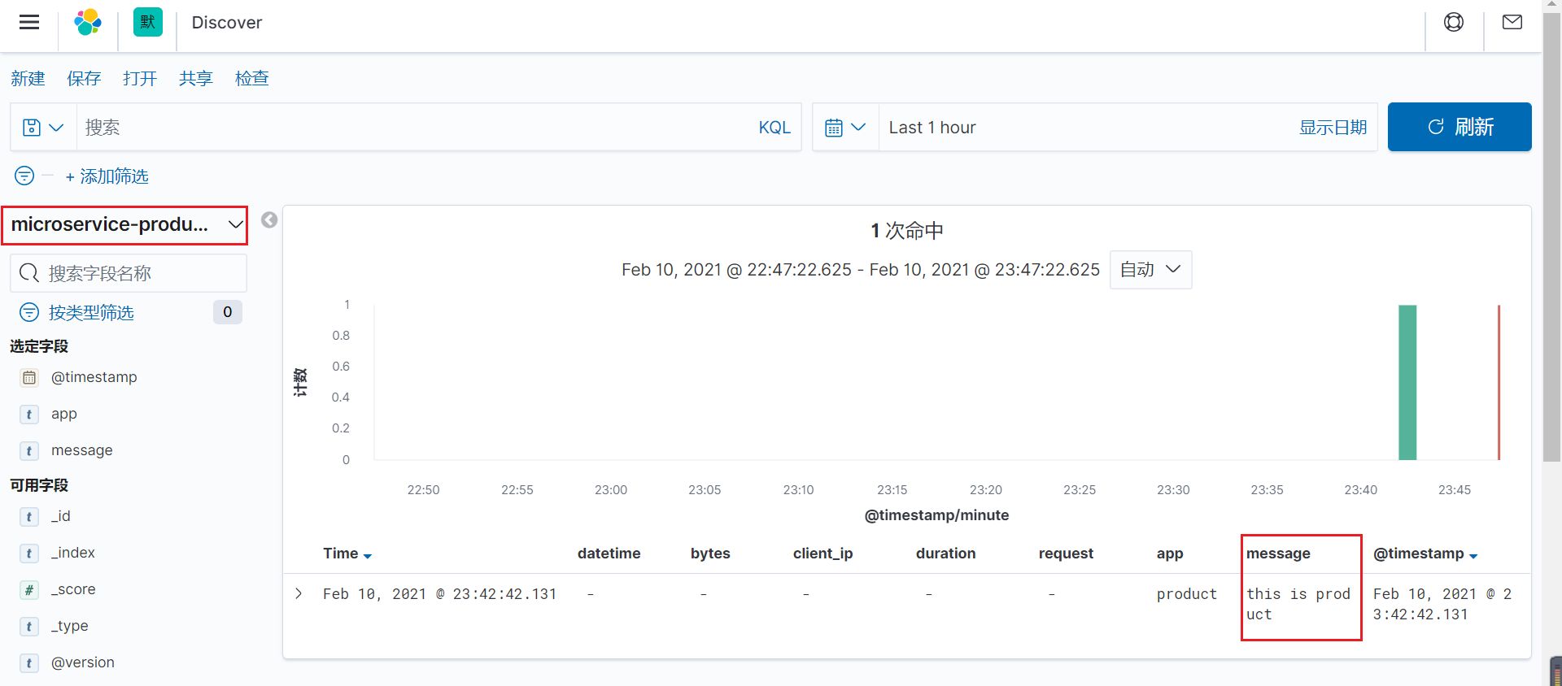Select the _index available field

(73, 554)
